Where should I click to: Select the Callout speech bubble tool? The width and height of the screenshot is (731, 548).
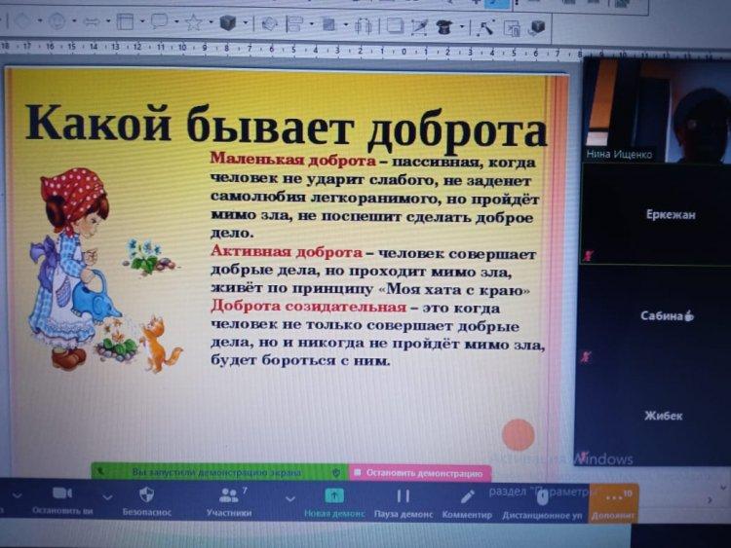click(x=160, y=21)
